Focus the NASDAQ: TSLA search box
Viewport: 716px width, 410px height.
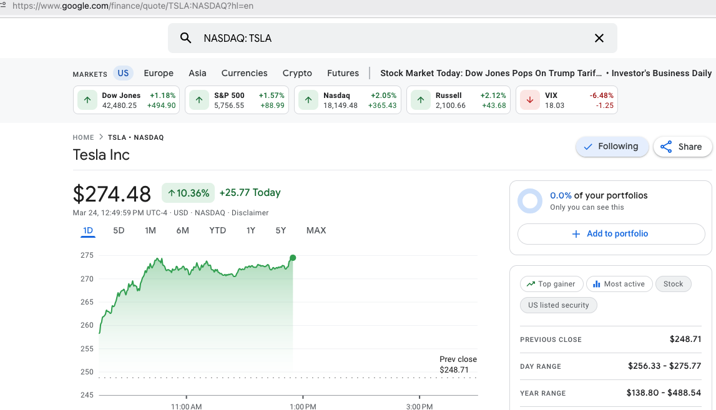[393, 38]
